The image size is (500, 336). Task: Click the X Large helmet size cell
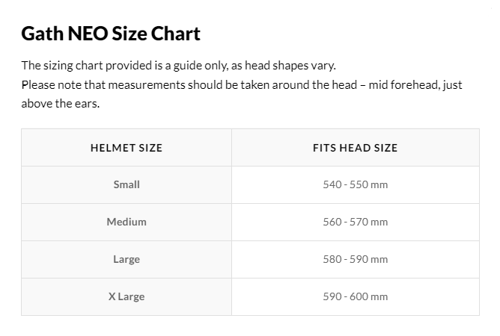(x=126, y=297)
